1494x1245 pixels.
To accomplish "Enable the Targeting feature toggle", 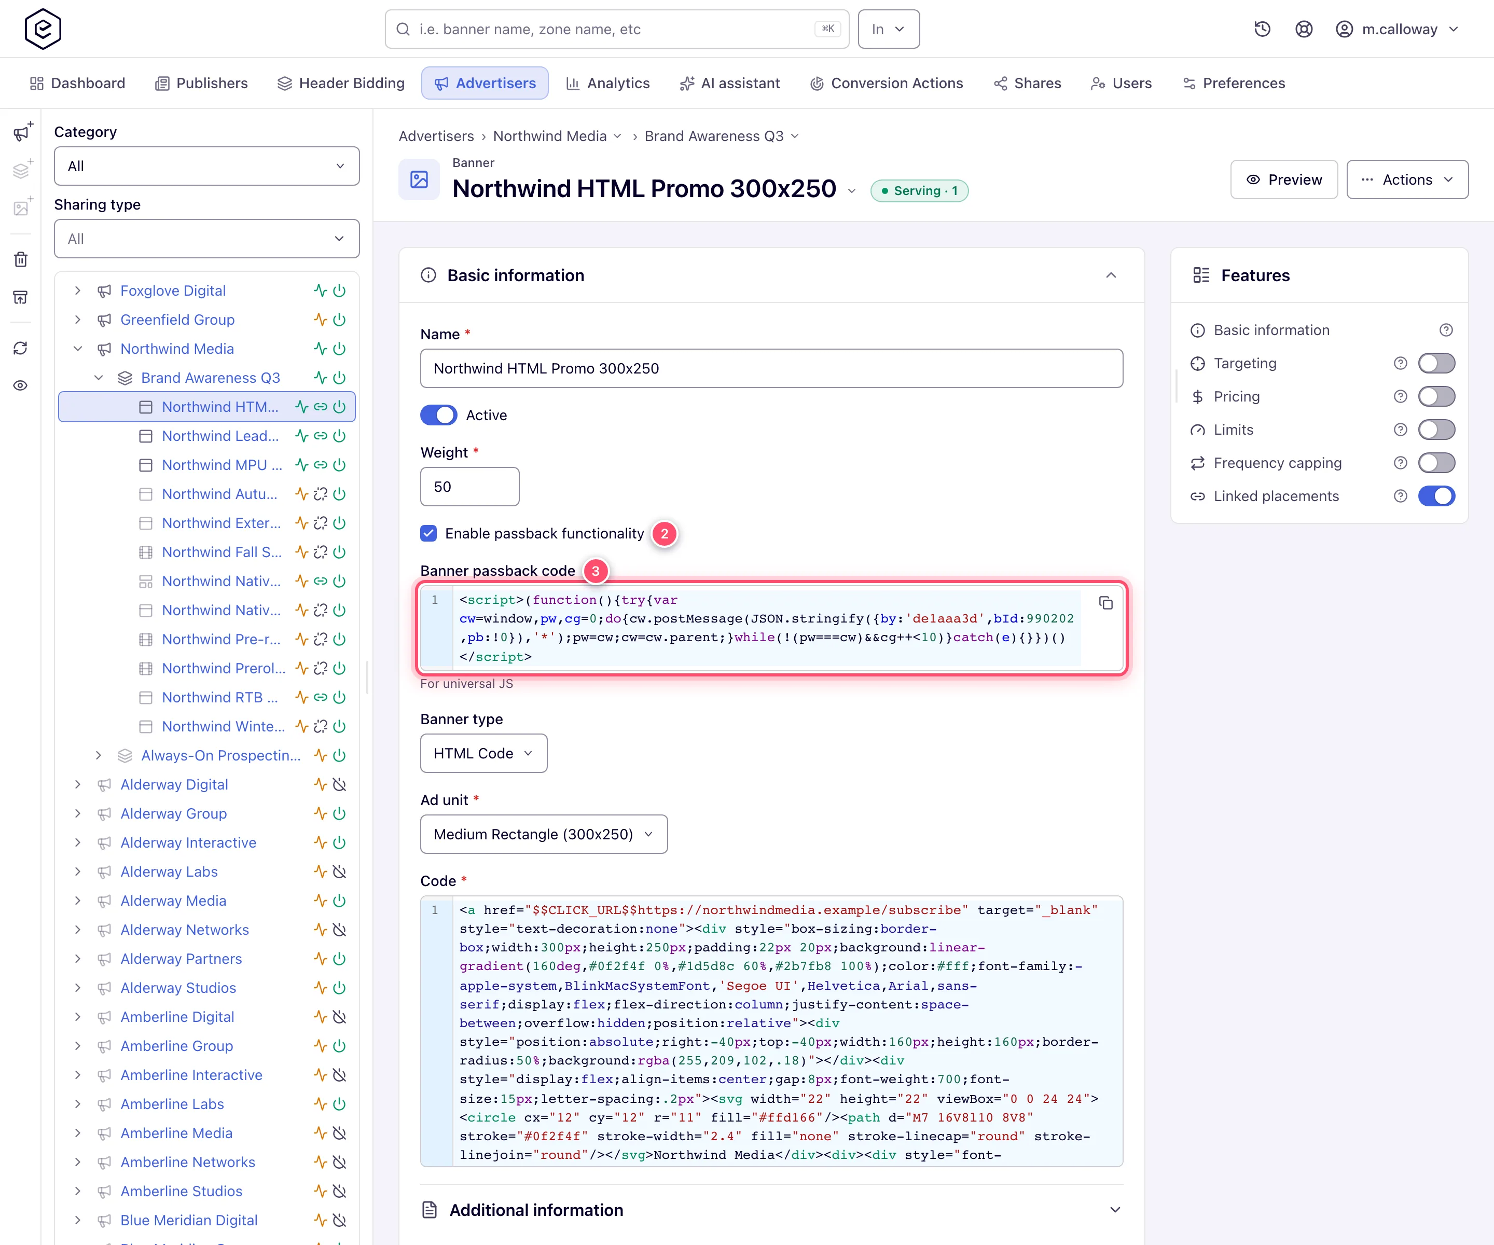I will tap(1436, 364).
